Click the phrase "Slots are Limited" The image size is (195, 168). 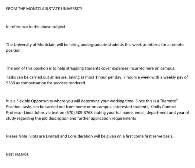(44, 136)
